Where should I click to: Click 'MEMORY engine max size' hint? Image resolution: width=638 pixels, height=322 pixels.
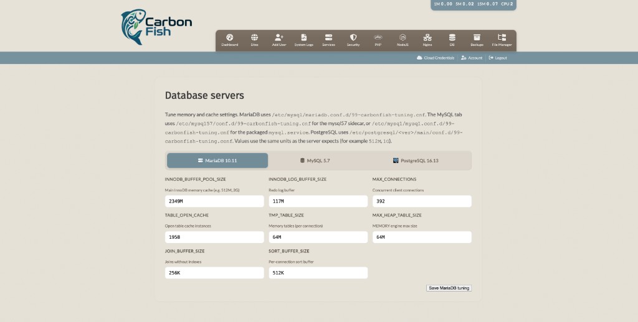tap(394, 226)
